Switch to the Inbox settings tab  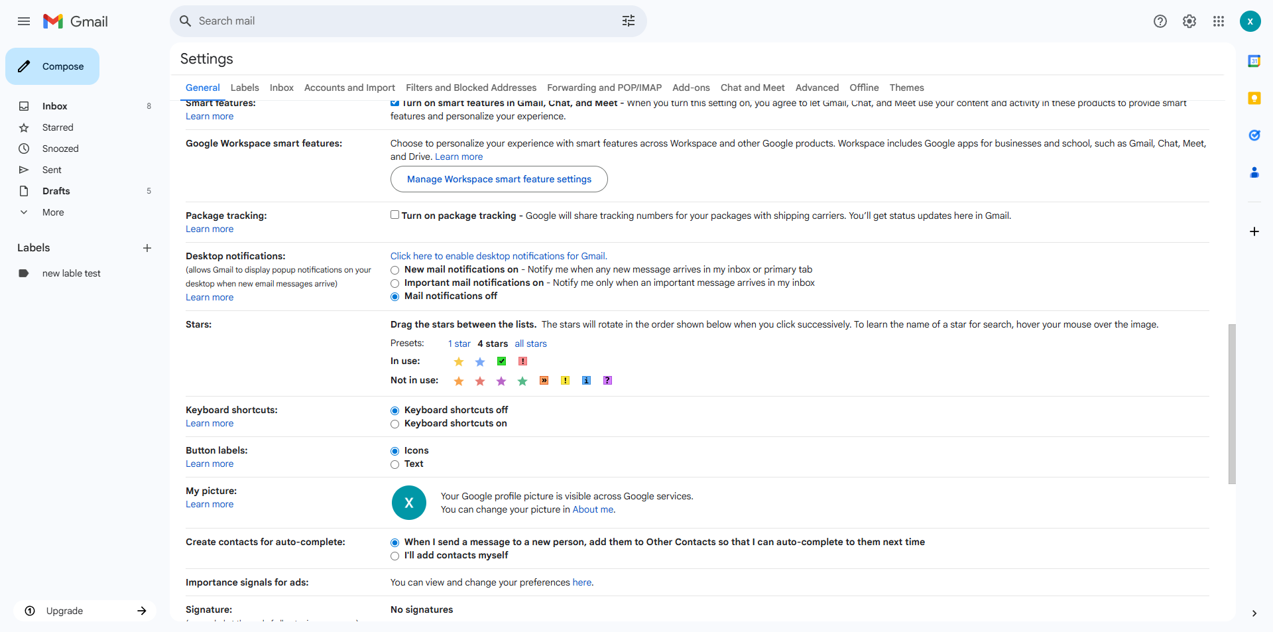[x=282, y=88]
